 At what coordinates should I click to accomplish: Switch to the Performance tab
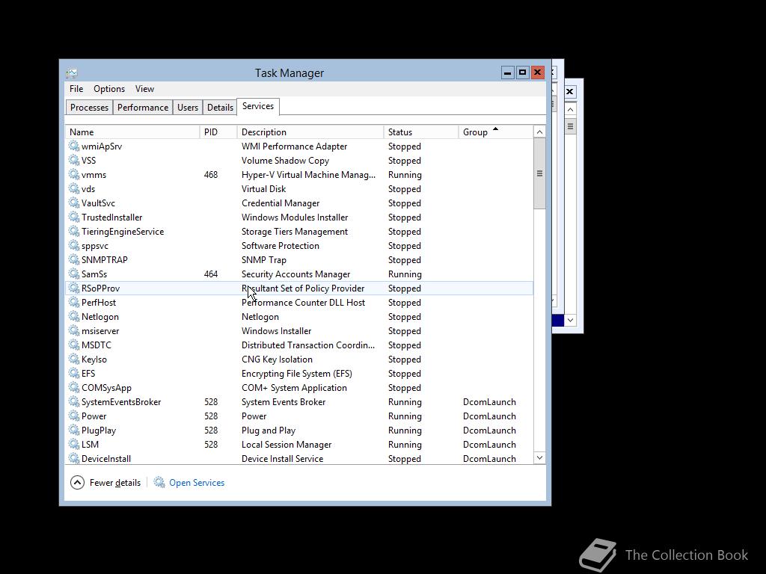143,108
